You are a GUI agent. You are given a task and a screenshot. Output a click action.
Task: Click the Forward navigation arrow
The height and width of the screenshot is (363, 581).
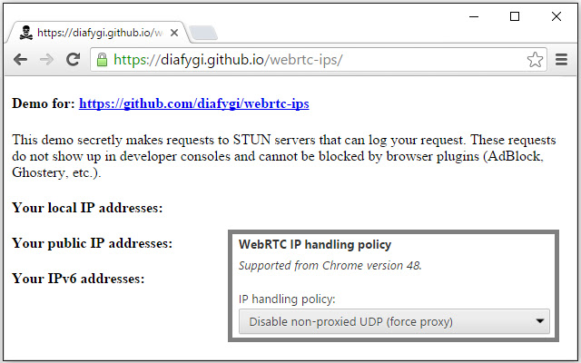47,60
